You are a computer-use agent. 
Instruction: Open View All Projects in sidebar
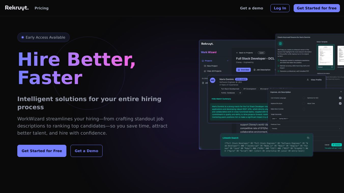pos(213,71)
